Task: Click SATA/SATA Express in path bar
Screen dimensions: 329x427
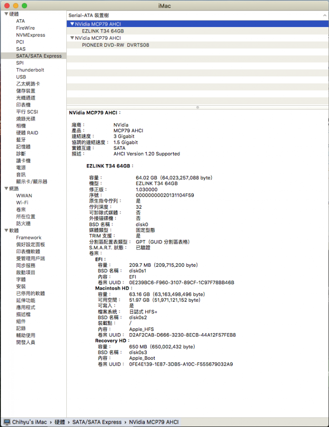Action: (x=97, y=422)
